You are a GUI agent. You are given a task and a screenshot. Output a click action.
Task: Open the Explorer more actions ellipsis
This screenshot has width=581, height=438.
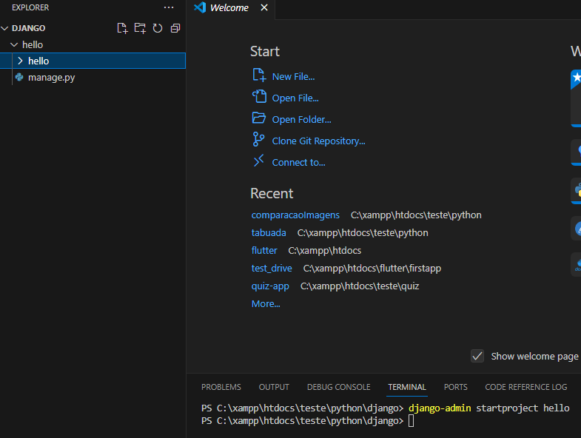[169, 7]
